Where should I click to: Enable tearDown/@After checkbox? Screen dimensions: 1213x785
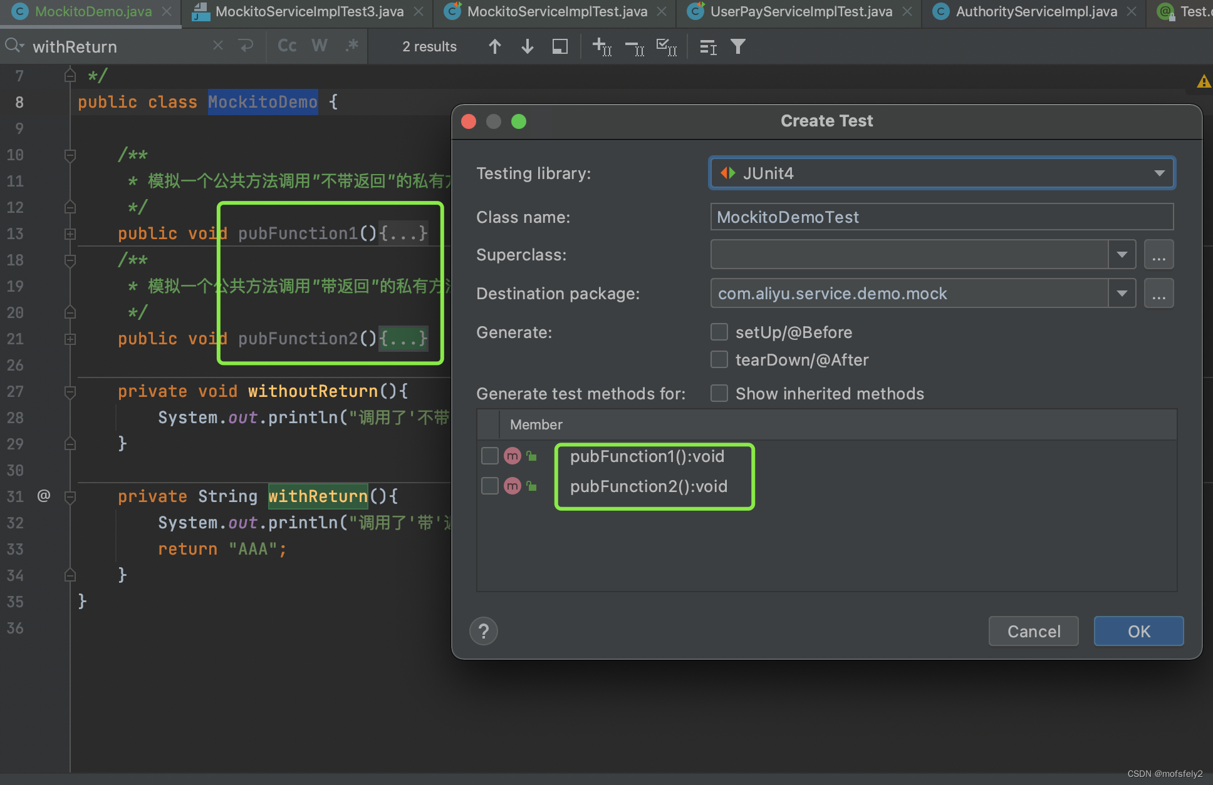719,359
